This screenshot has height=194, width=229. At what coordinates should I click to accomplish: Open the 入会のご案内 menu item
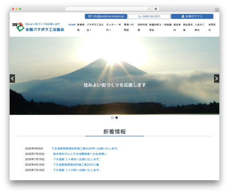[x=199, y=27]
